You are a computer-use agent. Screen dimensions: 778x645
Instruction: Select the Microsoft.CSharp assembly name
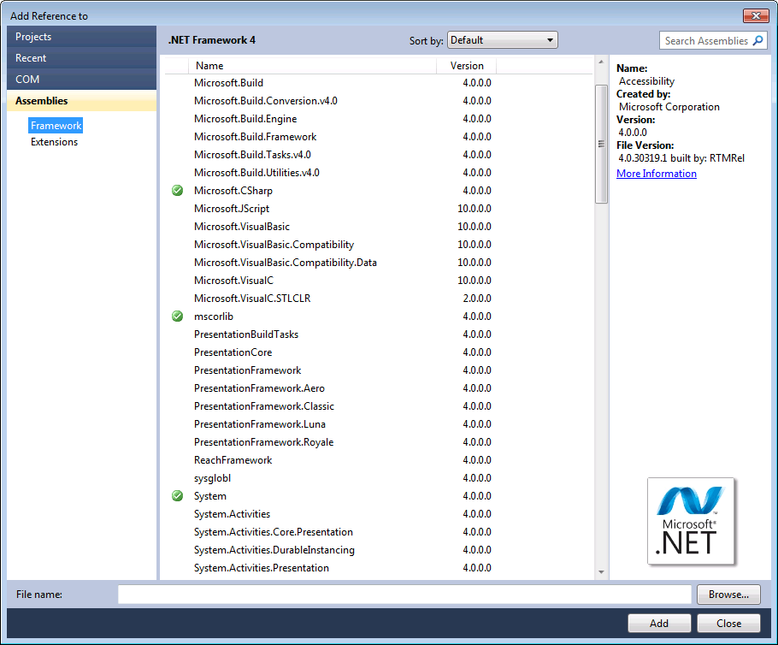[x=233, y=191]
